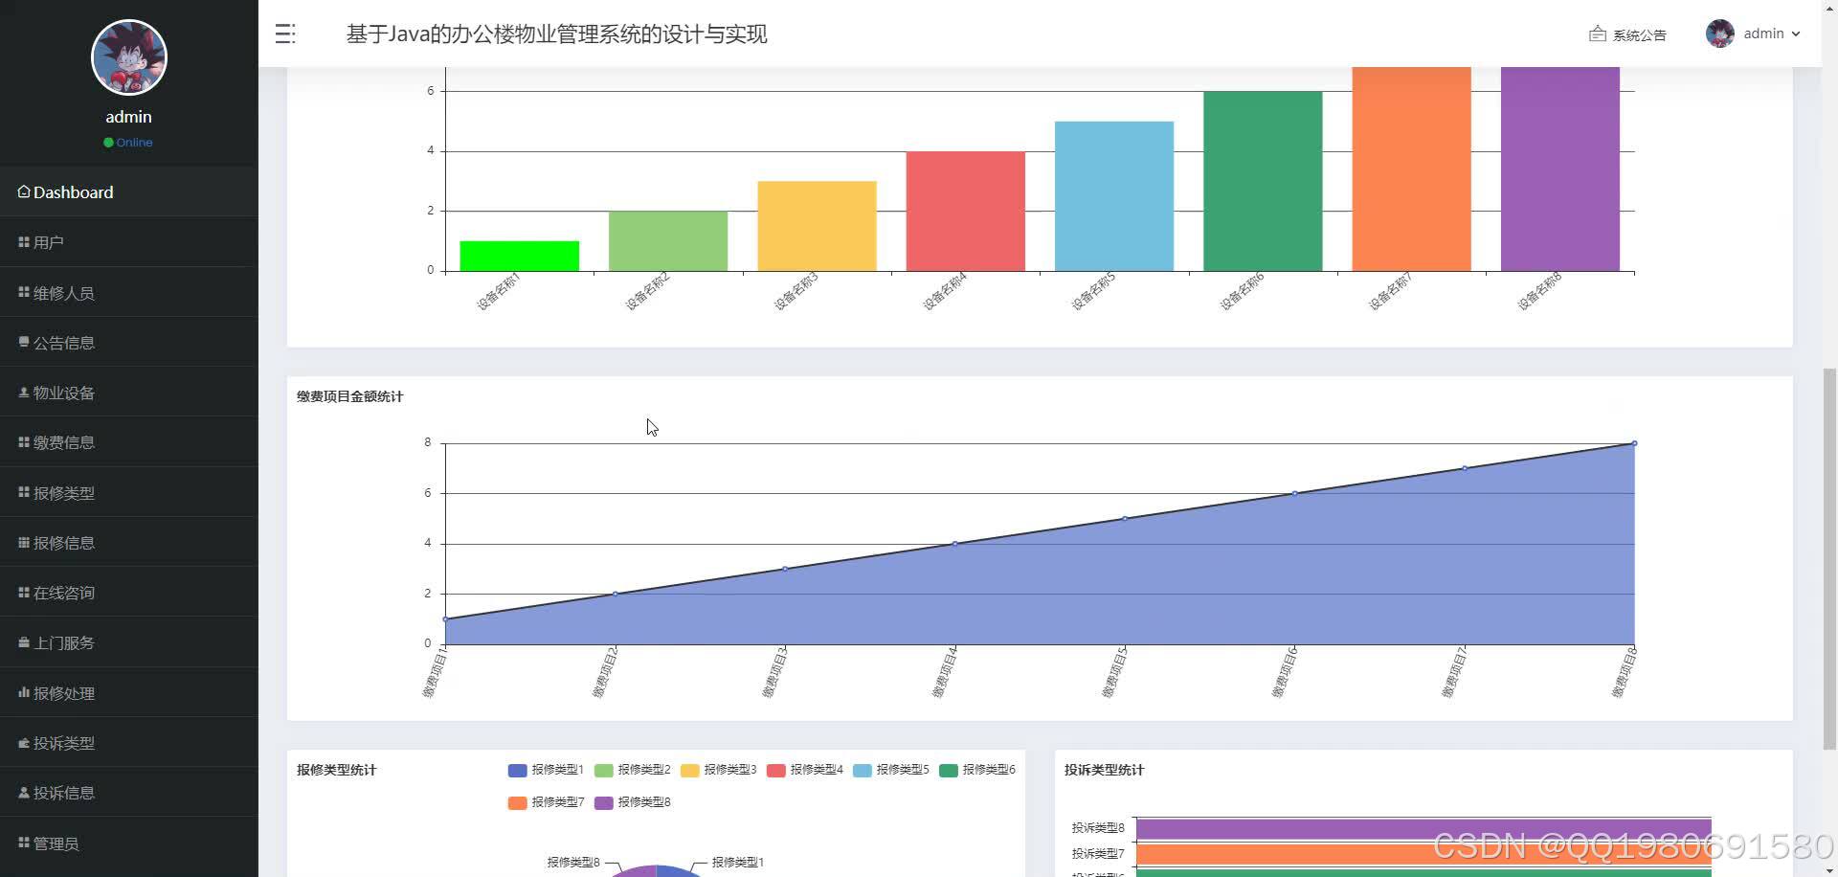This screenshot has height=877, width=1838.
Task: Click the grid icon beside 在线咨询
Action: pyautogui.click(x=24, y=593)
